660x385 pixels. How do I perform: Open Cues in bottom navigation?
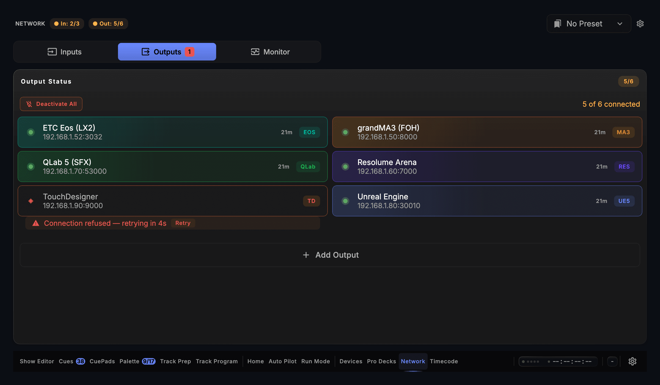[x=72, y=361]
